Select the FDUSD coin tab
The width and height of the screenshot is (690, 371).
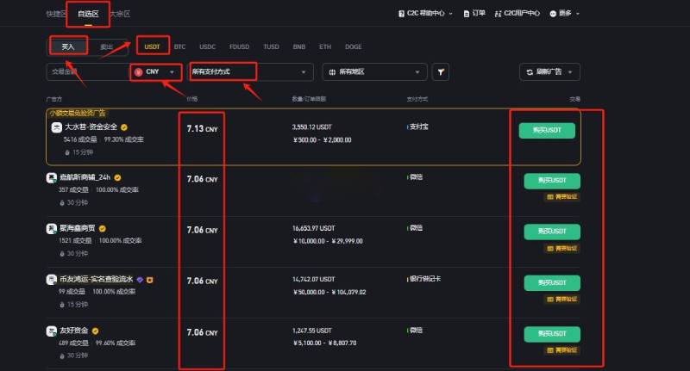point(240,46)
